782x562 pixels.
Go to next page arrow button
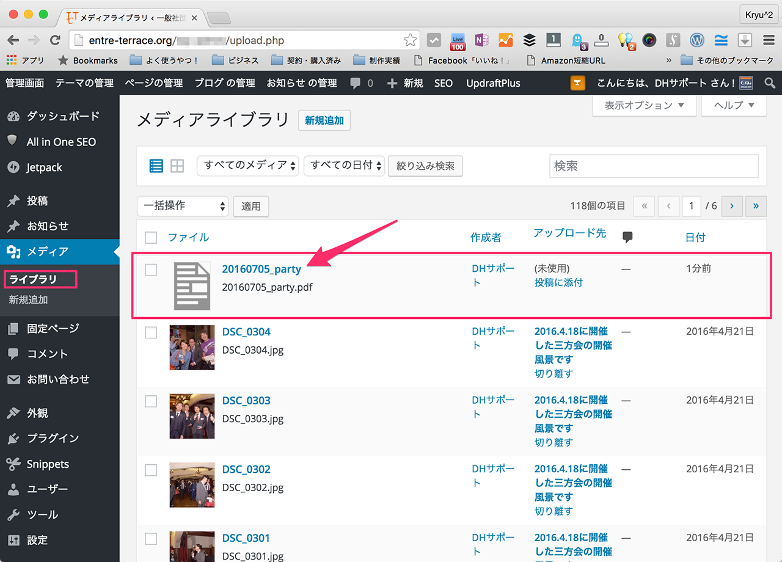pos(732,206)
